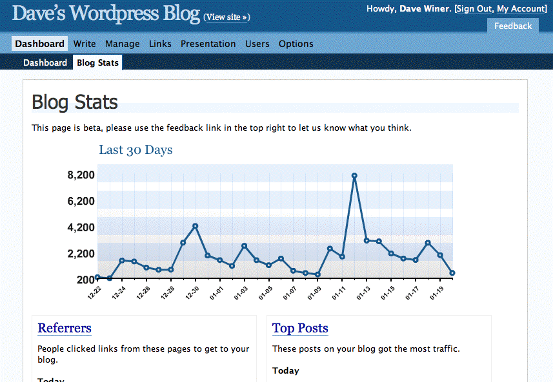Open the My Account link
Viewport: 553px width, 382px height.
(521, 9)
